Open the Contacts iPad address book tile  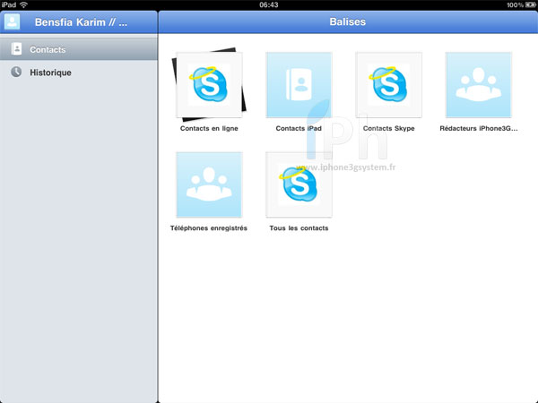(x=299, y=85)
